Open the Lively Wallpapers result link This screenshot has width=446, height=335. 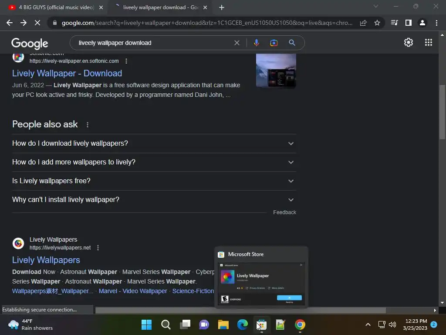(46, 260)
